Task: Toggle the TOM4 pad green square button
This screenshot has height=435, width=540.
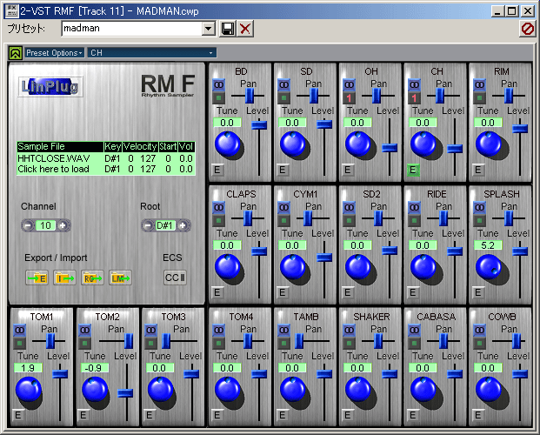Action: pos(218,344)
